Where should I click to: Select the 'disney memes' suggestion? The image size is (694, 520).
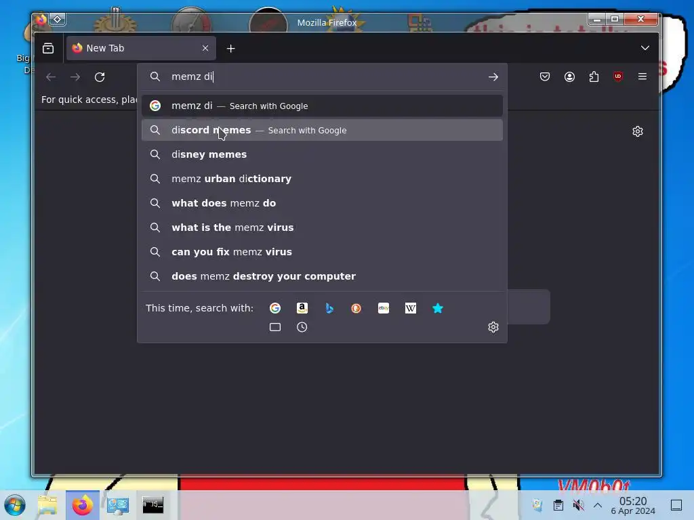322,154
